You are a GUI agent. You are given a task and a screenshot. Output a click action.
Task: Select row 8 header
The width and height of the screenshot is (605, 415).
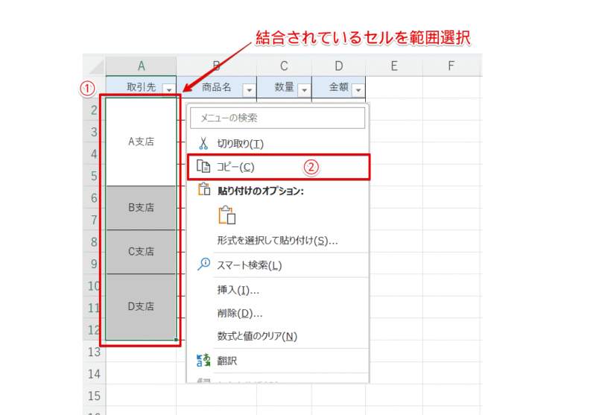[x=94, y=242]
